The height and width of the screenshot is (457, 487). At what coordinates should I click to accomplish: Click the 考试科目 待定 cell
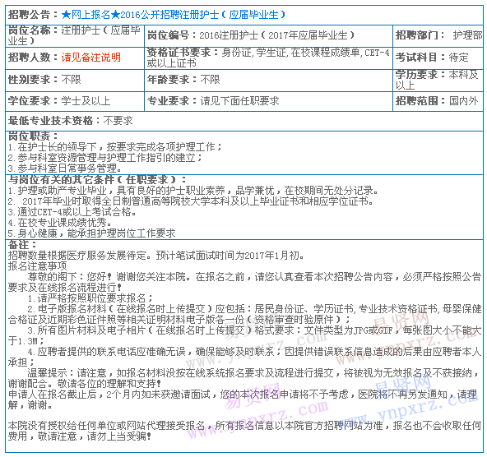pos(438,58)
